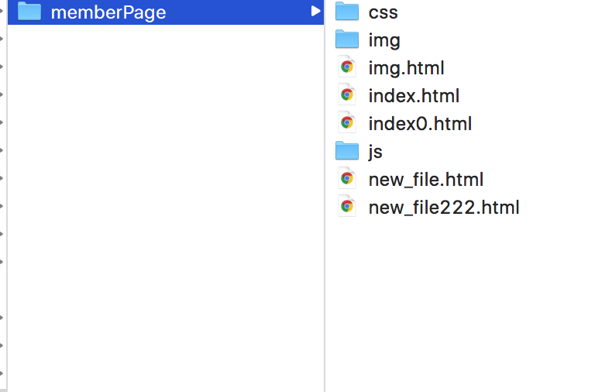Select the css folder name
595x392 pixels.
(383, 12)
